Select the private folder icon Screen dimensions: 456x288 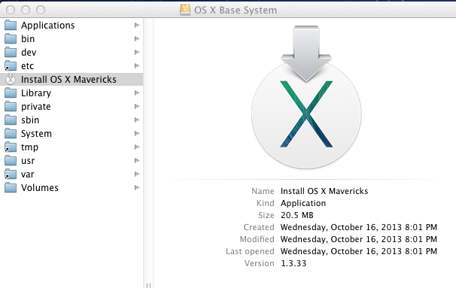(11, 106)
